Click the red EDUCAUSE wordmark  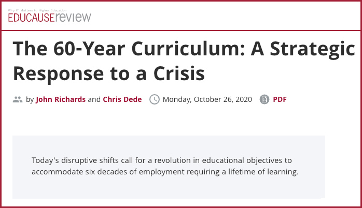32,18
